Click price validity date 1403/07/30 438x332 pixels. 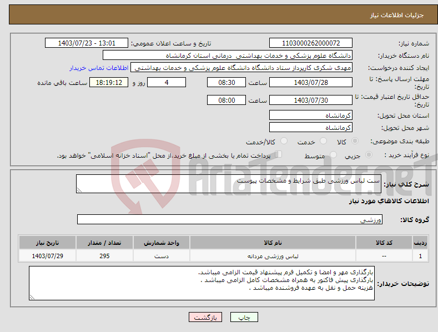click(x=311, y=100)
